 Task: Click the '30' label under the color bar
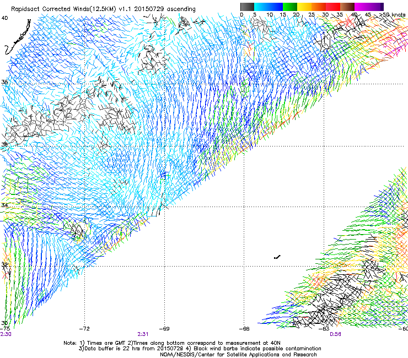pyautogui.click(x=325, y=15)
